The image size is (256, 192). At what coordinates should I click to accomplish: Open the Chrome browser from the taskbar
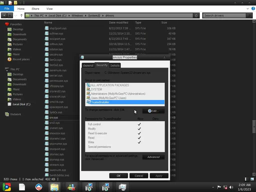(7, 187)
